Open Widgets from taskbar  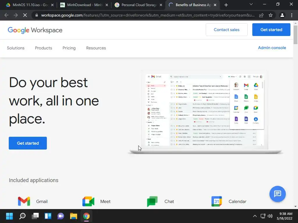click(x=48, y=216)
